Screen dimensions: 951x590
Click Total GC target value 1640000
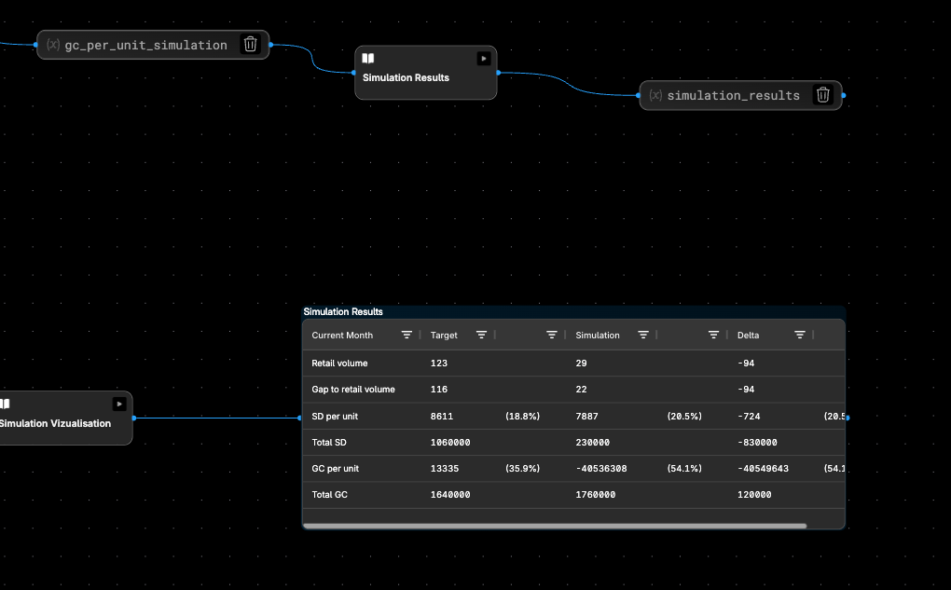click(x=450, y=495)
